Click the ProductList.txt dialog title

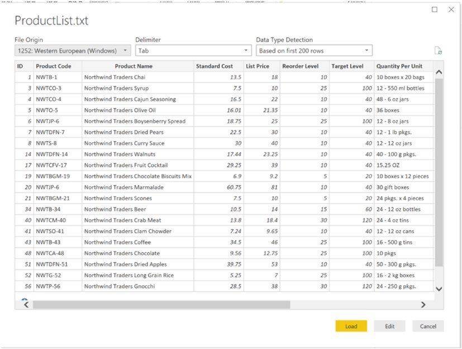tap(51, 21)
